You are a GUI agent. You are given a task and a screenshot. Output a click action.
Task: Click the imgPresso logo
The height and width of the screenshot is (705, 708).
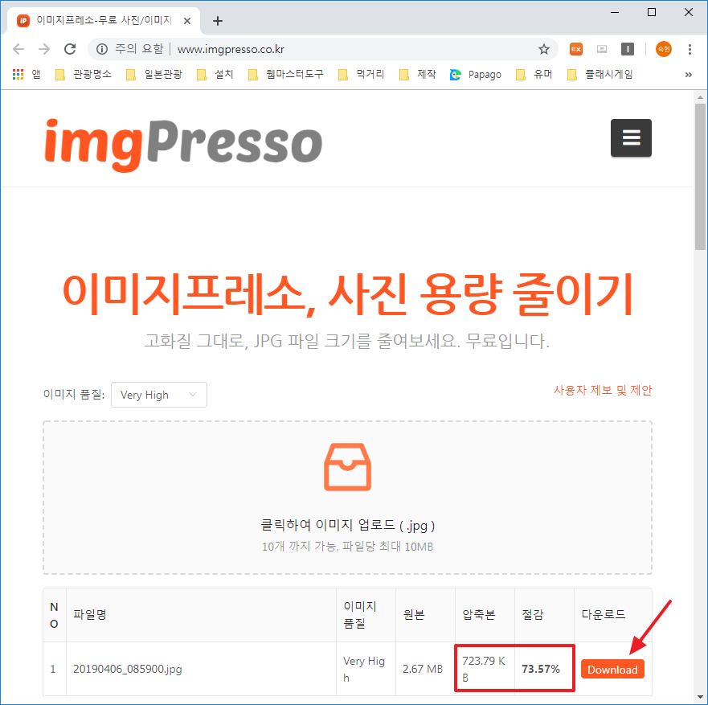coord(183,144)
